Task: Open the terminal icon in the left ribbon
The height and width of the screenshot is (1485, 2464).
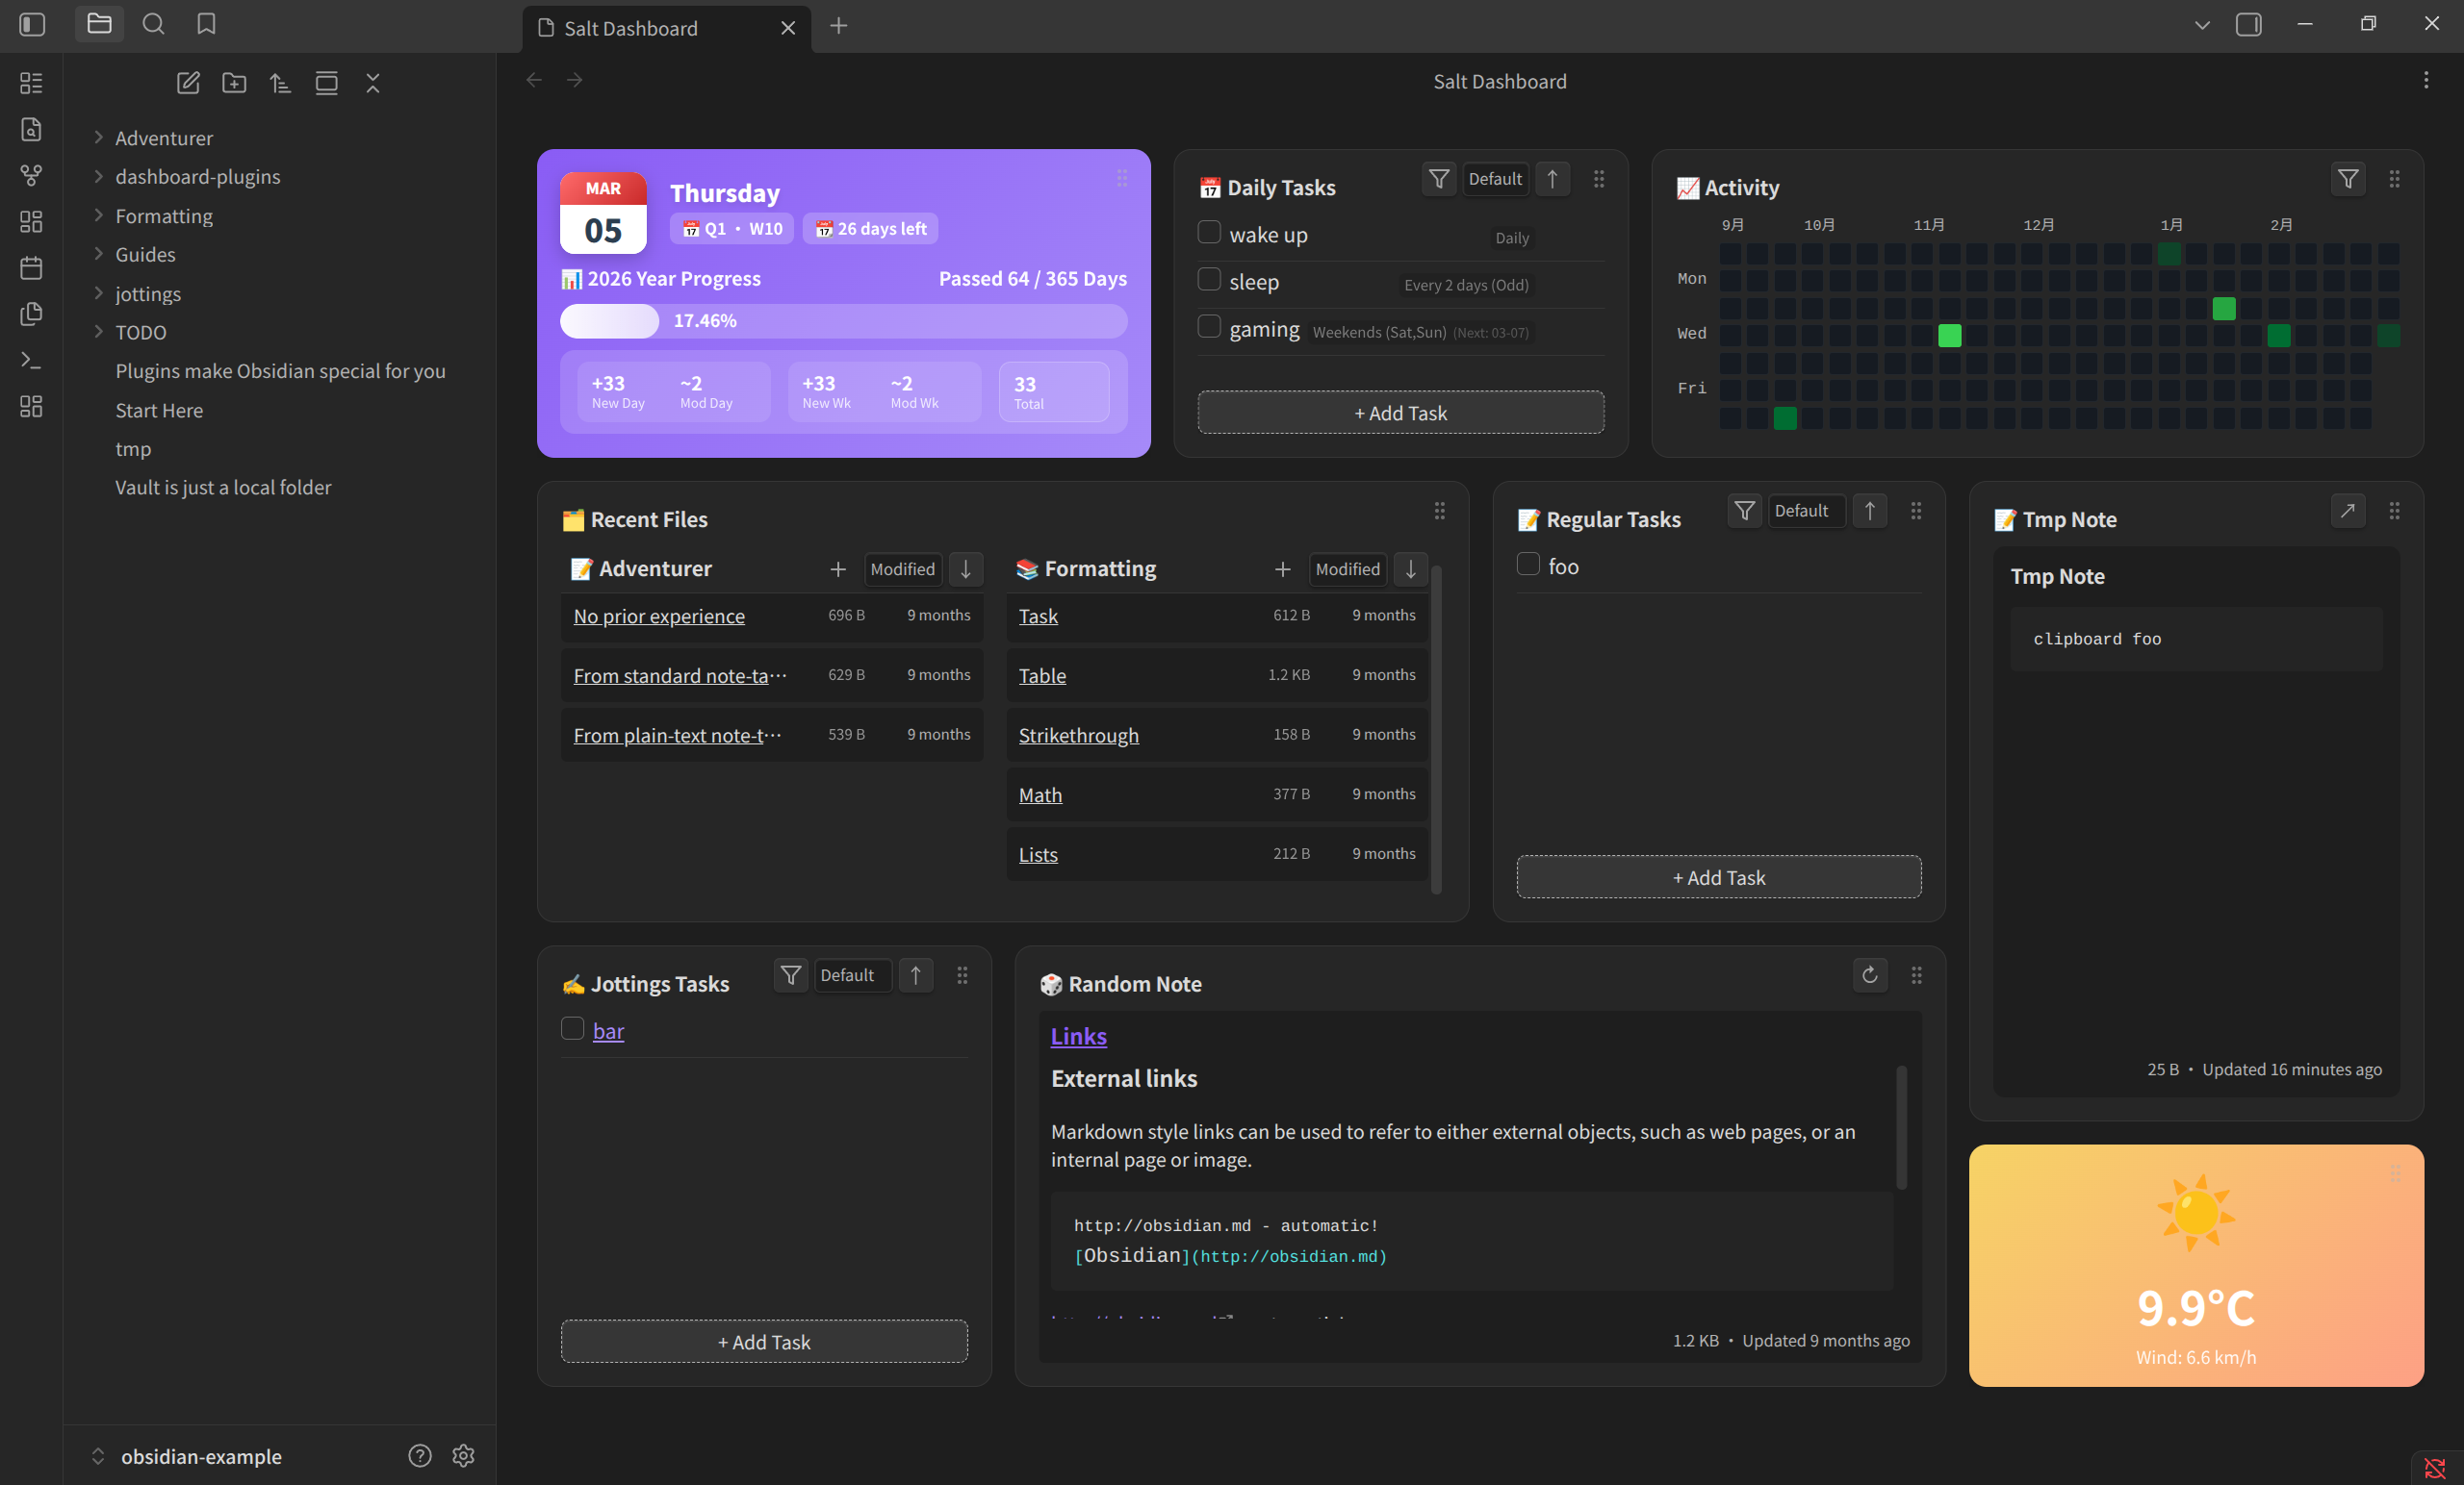Action: tap(31, 361)
